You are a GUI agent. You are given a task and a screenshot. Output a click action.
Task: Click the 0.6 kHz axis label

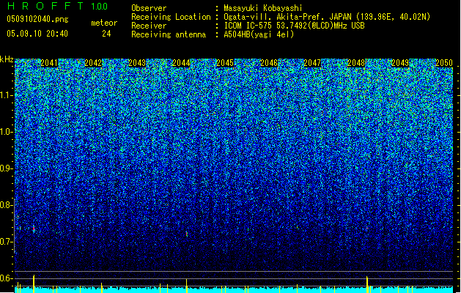pyautogui.click(x=7, y=278)
